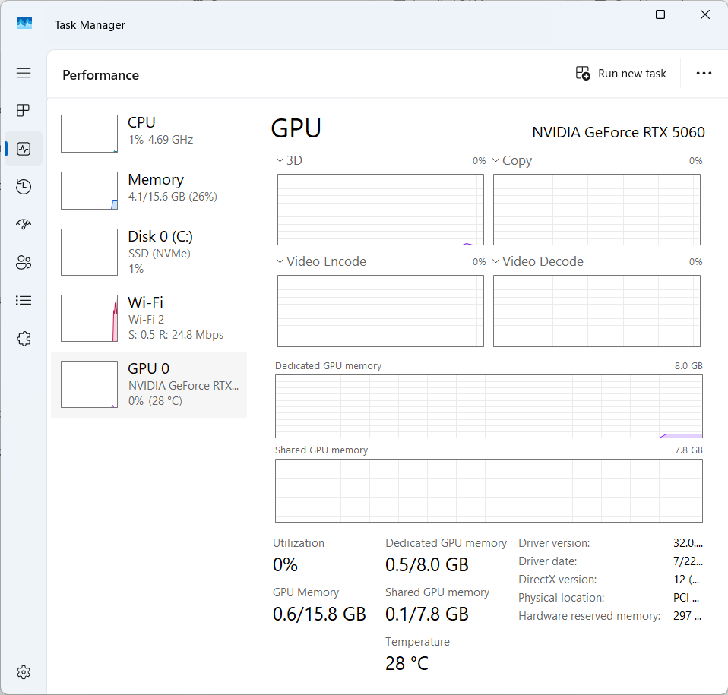This screenshot has height=695, width=728.
Task: Select the Performance page icon
Action: (24, 148)
